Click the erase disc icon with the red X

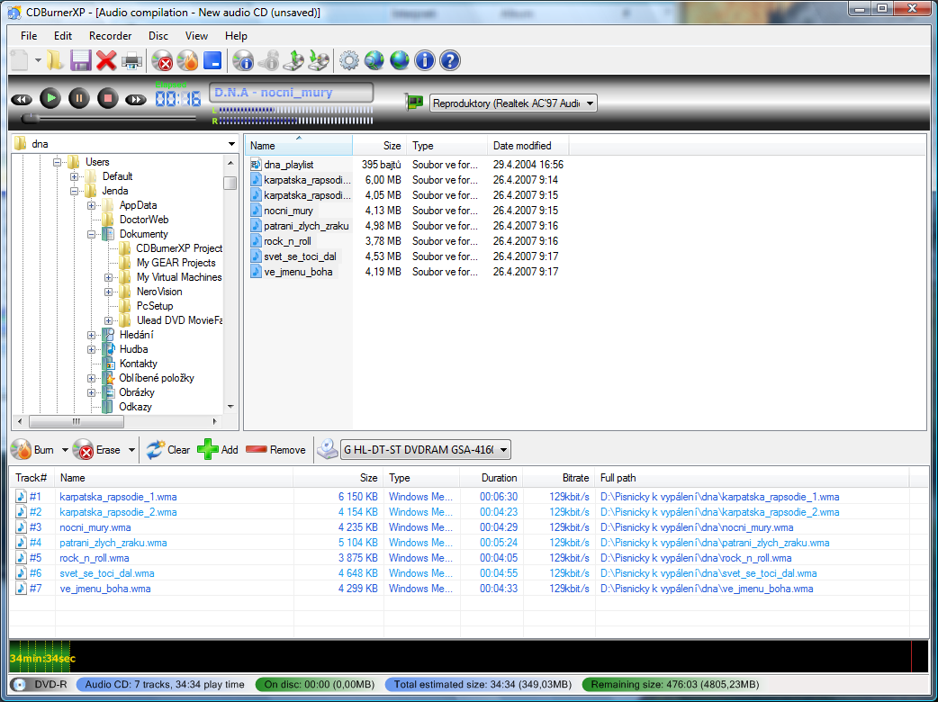(162, 60)
